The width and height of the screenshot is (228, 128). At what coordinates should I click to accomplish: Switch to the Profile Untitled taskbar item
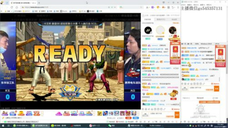[x=155, y=125]
